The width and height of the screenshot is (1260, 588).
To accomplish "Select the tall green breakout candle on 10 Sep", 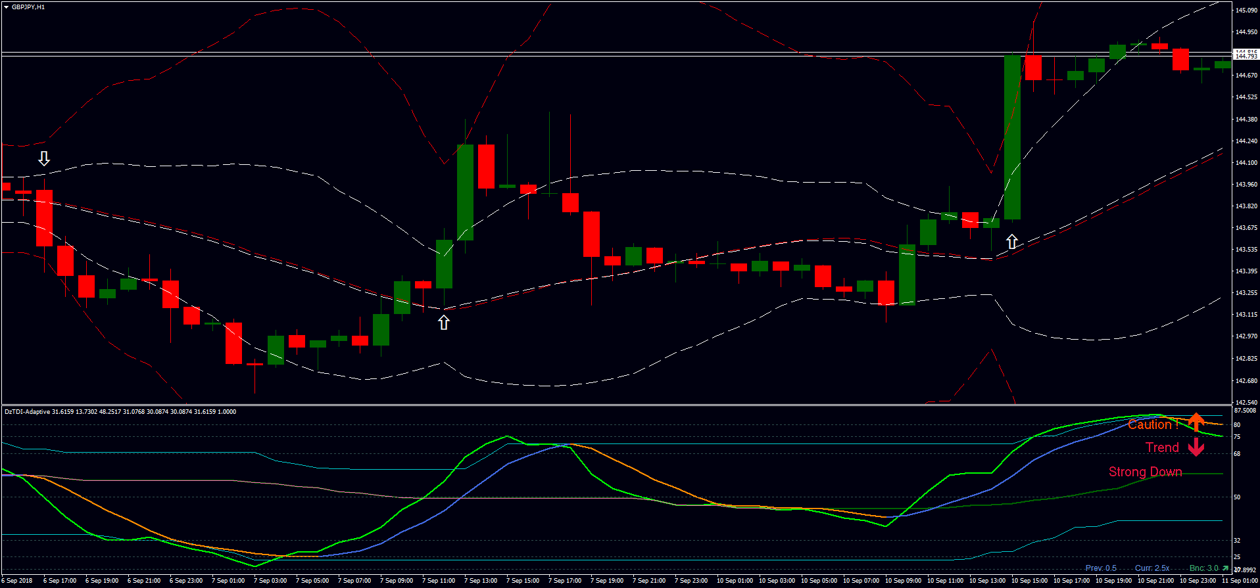I will [x=1012, y=137].
